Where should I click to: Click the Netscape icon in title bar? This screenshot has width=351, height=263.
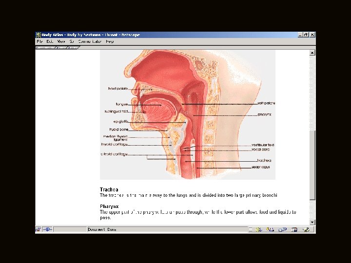pyautogui.click(x=39, y=35)
